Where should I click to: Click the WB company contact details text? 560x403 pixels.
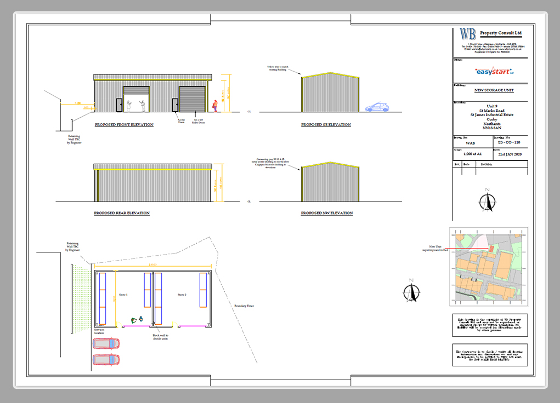[x=493, y=48]
